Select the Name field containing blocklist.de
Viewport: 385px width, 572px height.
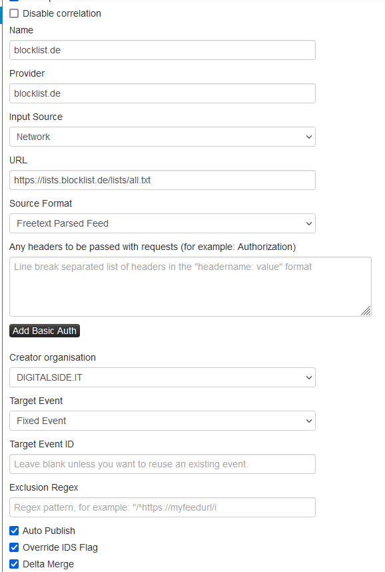(162, 50)
